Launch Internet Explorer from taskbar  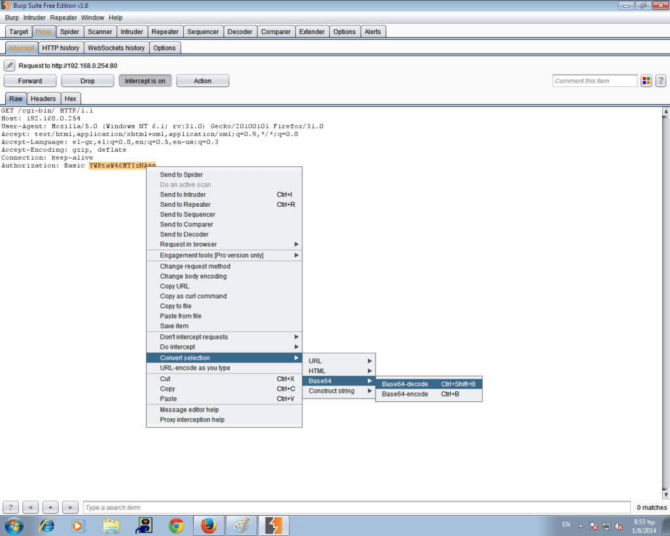46,526
